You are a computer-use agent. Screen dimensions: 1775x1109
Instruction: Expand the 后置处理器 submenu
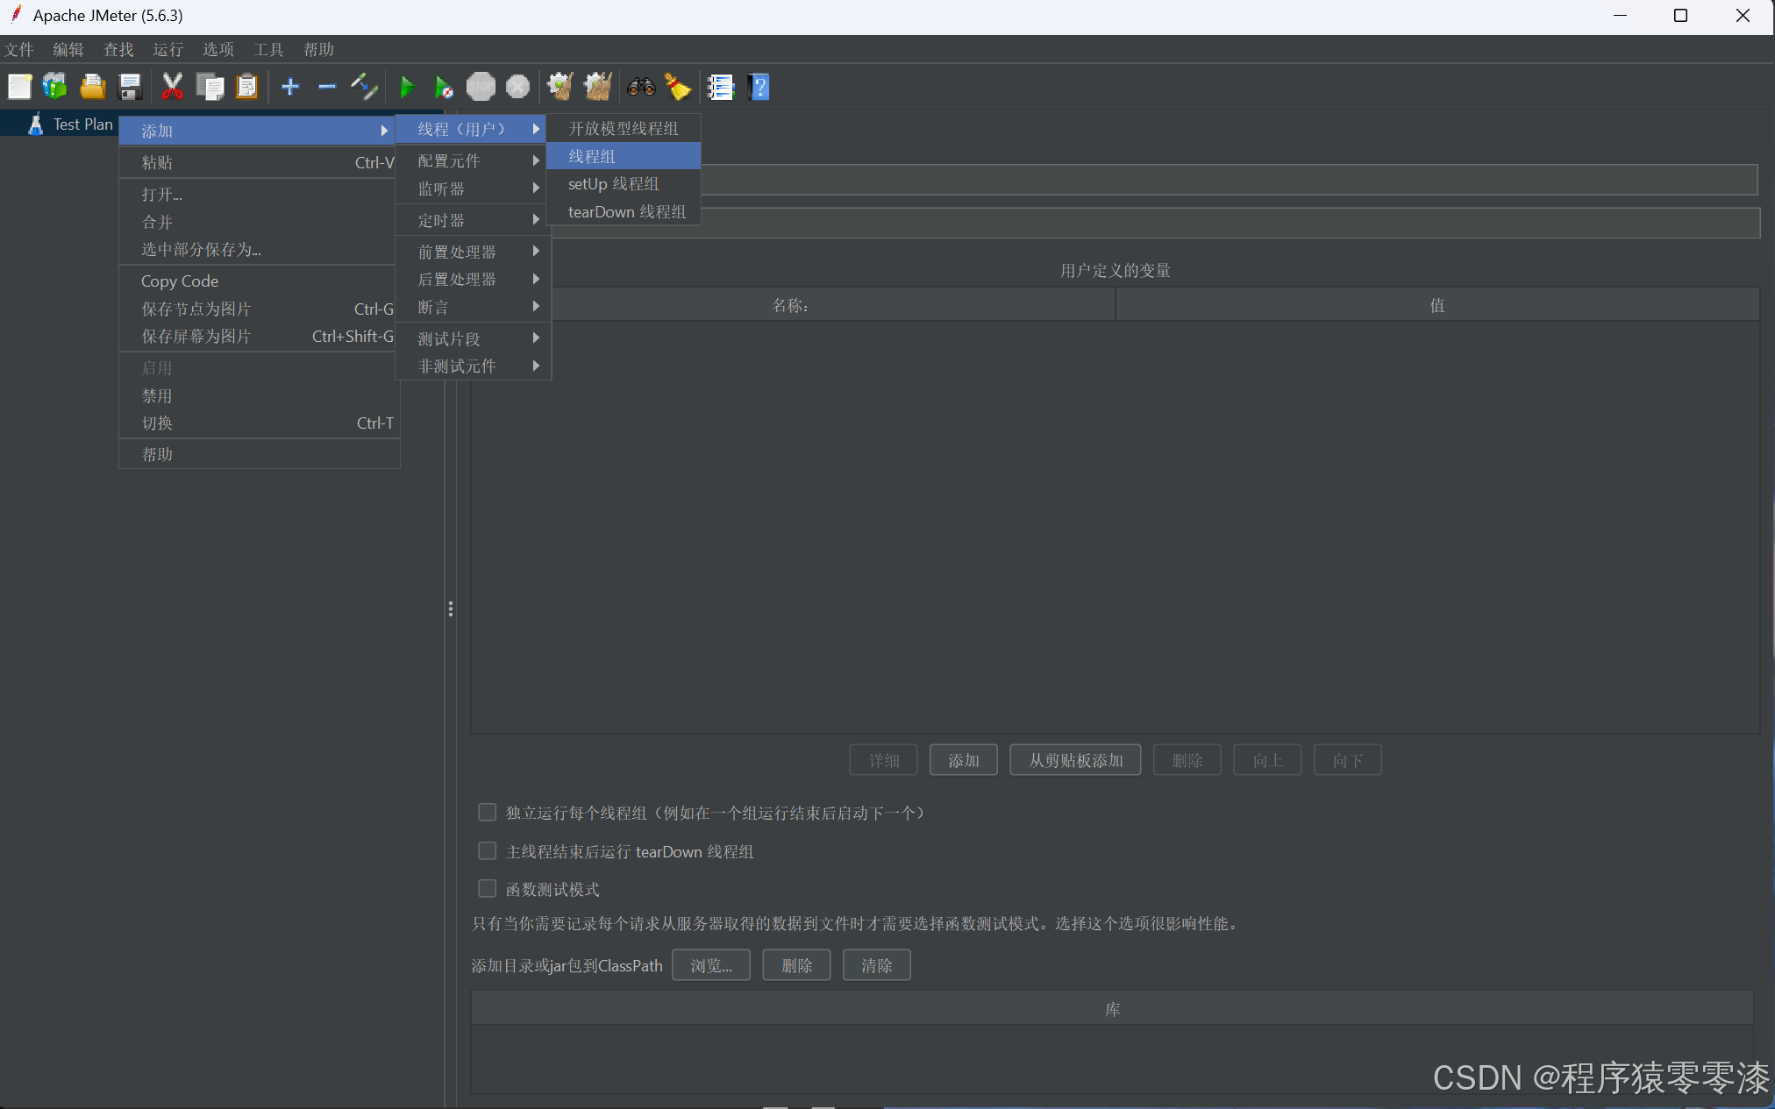(472, 279)
